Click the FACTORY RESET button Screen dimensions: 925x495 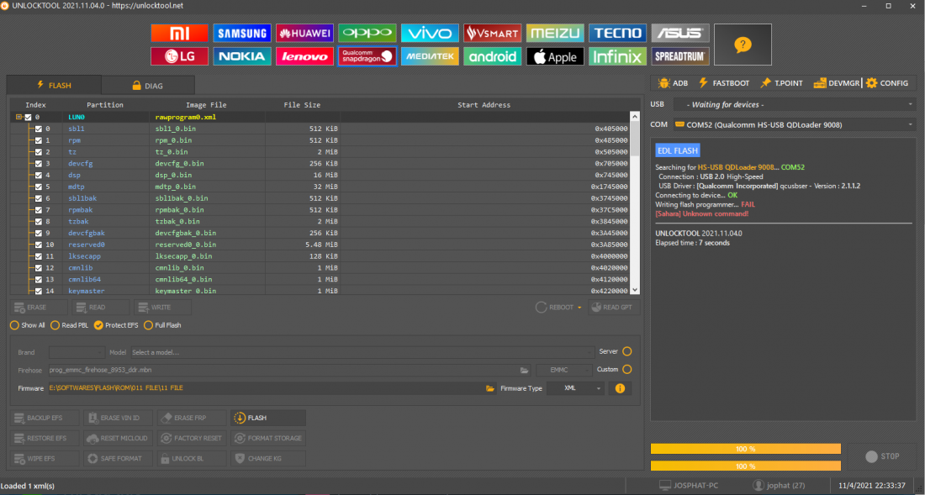(x=192, y=439)
